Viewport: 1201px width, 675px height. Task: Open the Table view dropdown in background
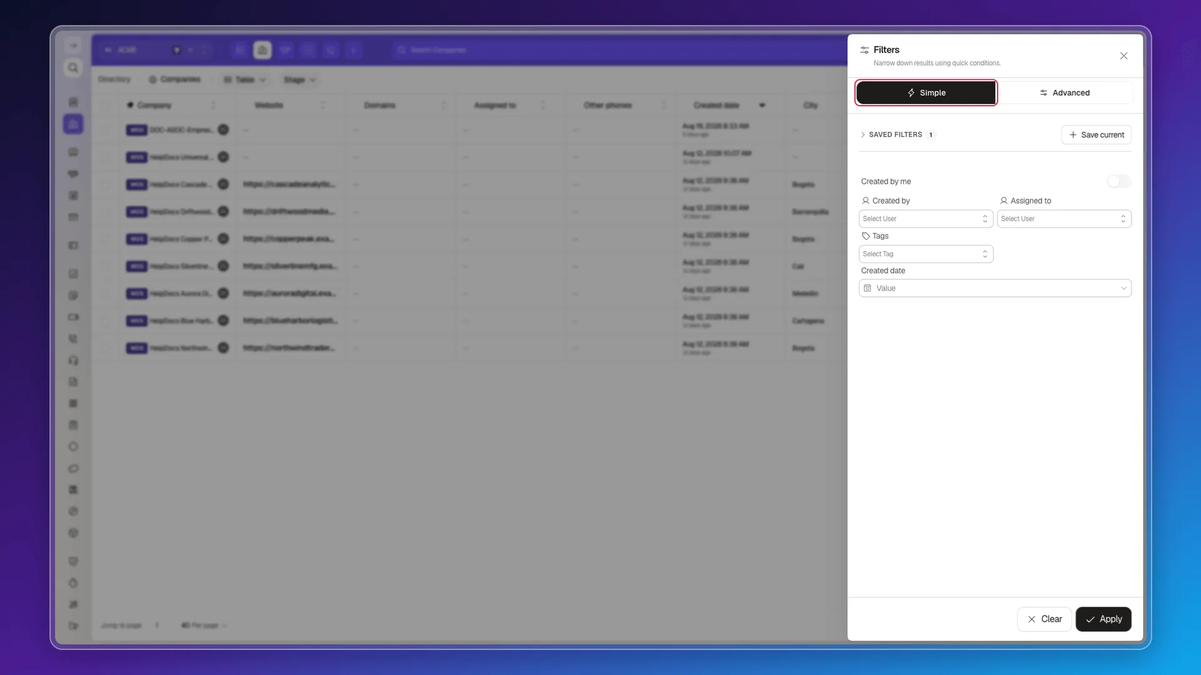245,79
